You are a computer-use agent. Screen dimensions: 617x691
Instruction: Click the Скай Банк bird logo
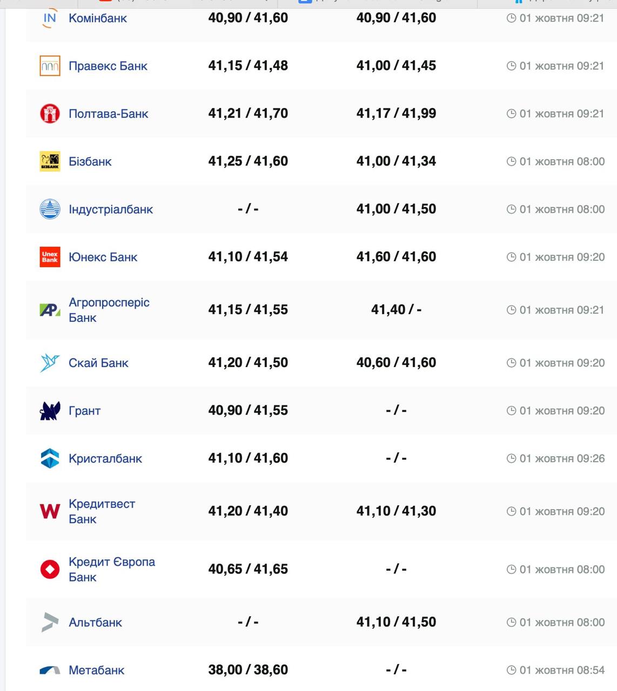tap(50, 363)
